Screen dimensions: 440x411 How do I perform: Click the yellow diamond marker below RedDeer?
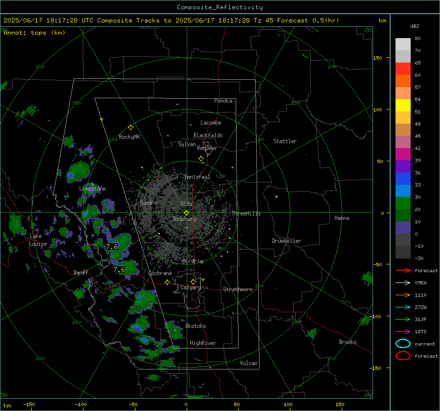coord(201,159)
